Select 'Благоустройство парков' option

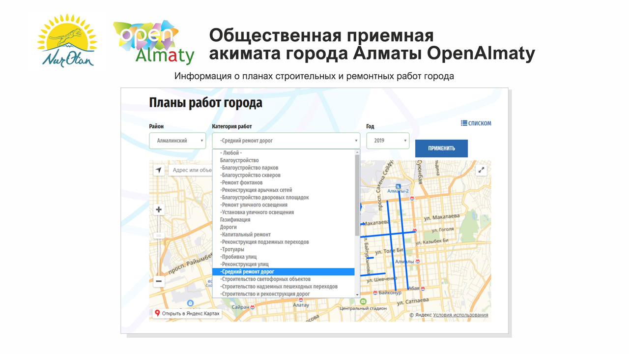(x=283, y=168)
